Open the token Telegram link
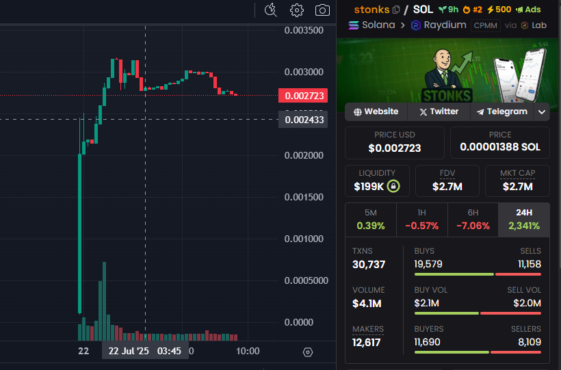561x370 pixels. click(x=501, y=111)
